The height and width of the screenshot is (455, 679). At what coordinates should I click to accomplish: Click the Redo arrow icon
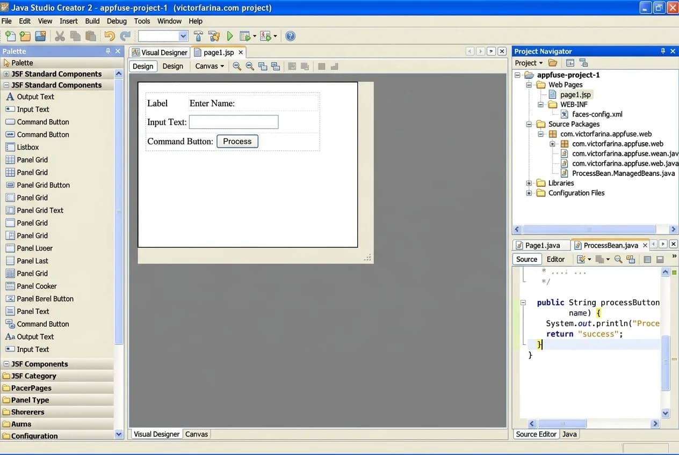(125, 36)
